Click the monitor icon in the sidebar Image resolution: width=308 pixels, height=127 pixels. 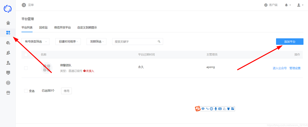pos(8,73)
